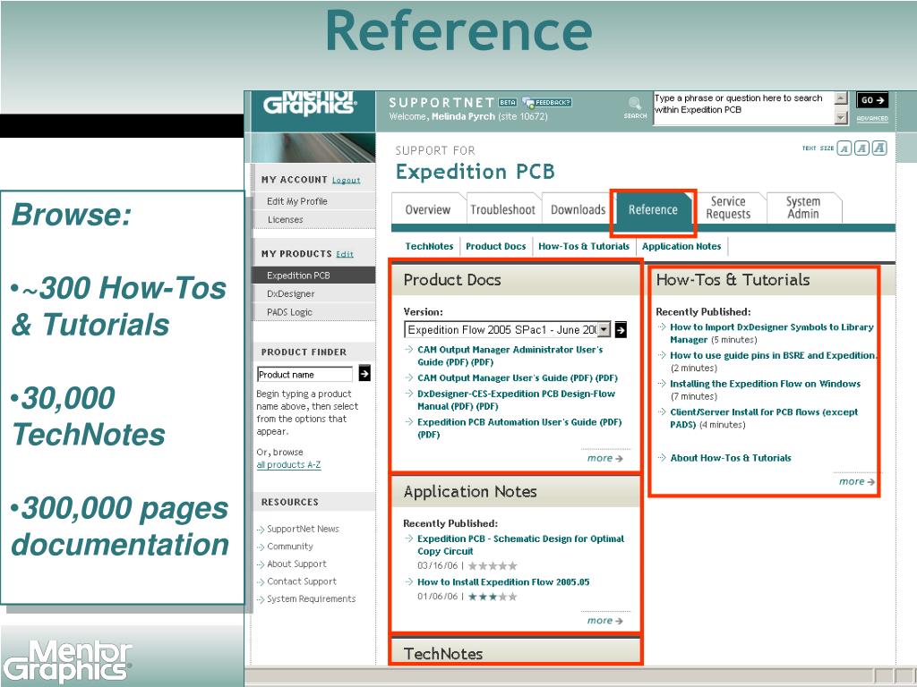
Task: Click the search box scroll down arrow
Action: pyautogui.click(x=841, y=117)
